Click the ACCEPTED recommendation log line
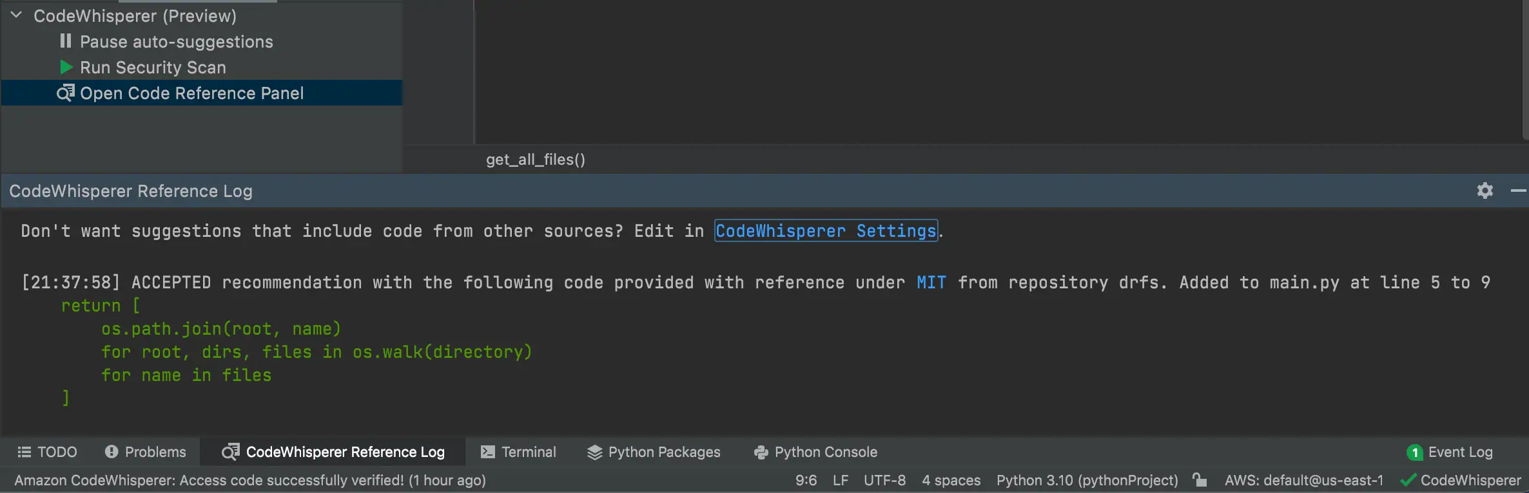This screenshot has width=1529, height=493. [x=755, y=282]
